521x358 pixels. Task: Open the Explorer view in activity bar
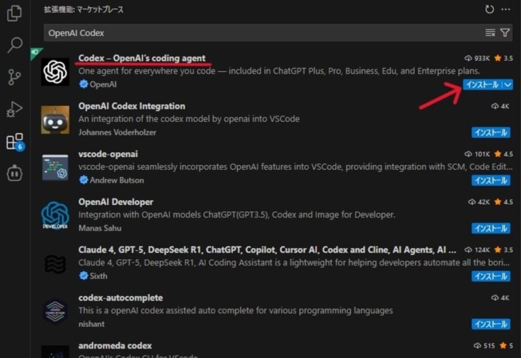point(14,13)
